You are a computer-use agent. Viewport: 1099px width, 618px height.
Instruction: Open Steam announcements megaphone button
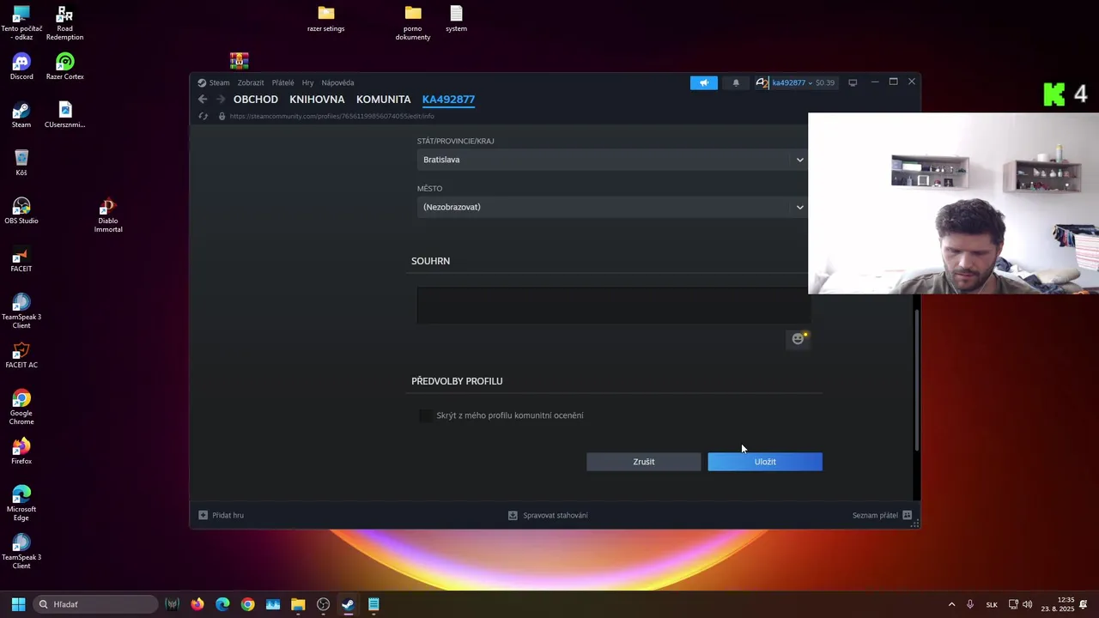pos(703,82)
